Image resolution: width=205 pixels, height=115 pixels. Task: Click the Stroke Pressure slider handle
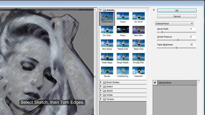click(x=178, y=40)
